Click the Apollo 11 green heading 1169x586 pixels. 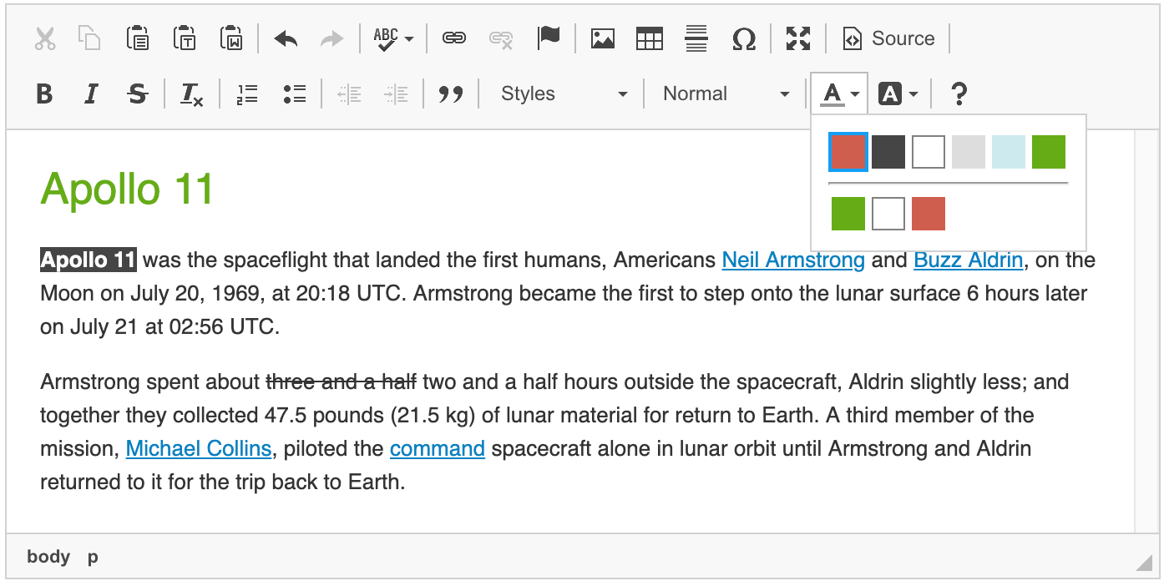(127, 189)
